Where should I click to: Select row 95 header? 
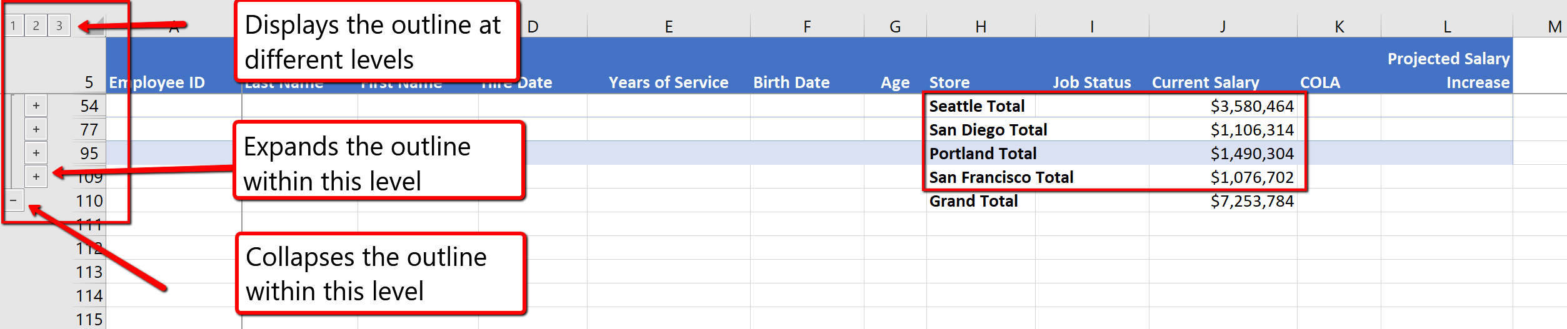coord(89,154)
